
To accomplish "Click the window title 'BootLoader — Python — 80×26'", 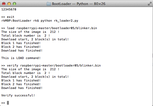I will [x=79, y=4].
